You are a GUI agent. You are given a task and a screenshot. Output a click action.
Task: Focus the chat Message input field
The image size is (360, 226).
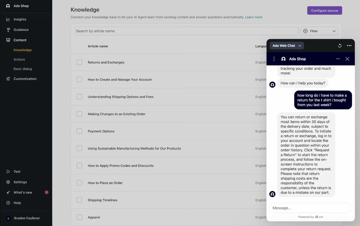point(311,208)
